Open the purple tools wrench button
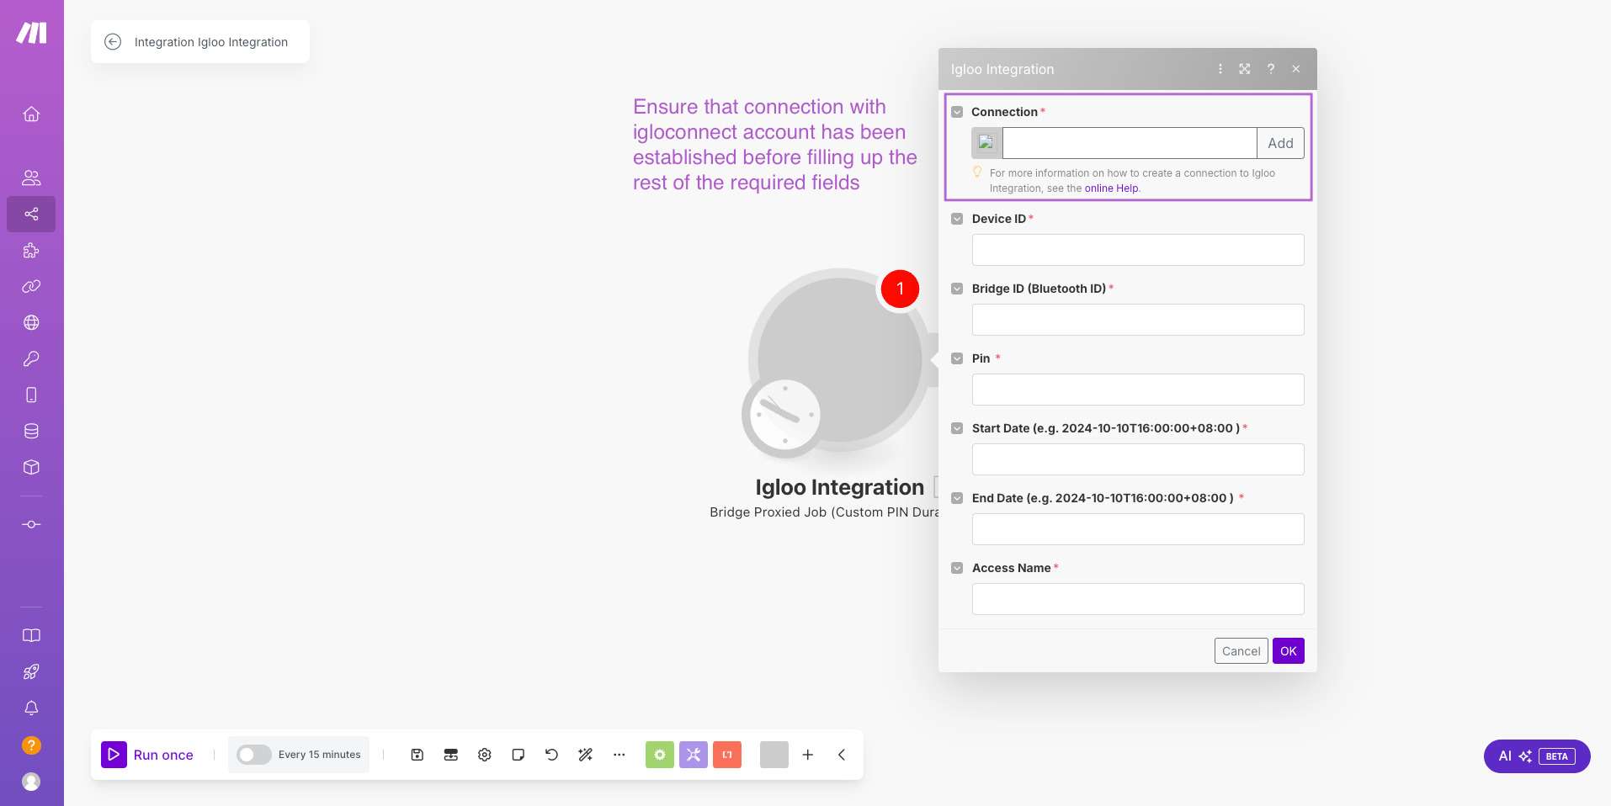 click(x=694, y=755)
